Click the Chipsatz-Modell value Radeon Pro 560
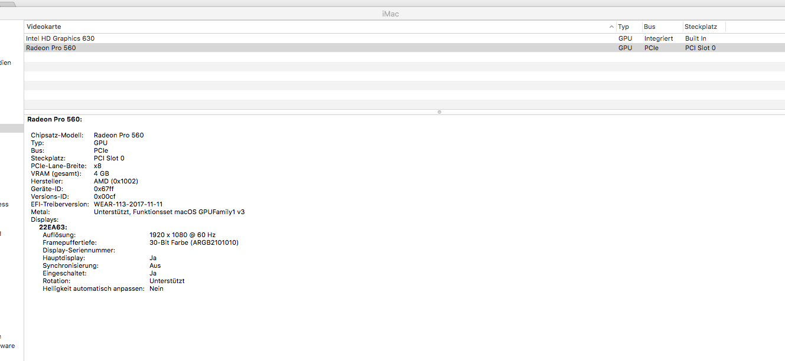Viewport: 785px width, 361px height. point(119,135)
